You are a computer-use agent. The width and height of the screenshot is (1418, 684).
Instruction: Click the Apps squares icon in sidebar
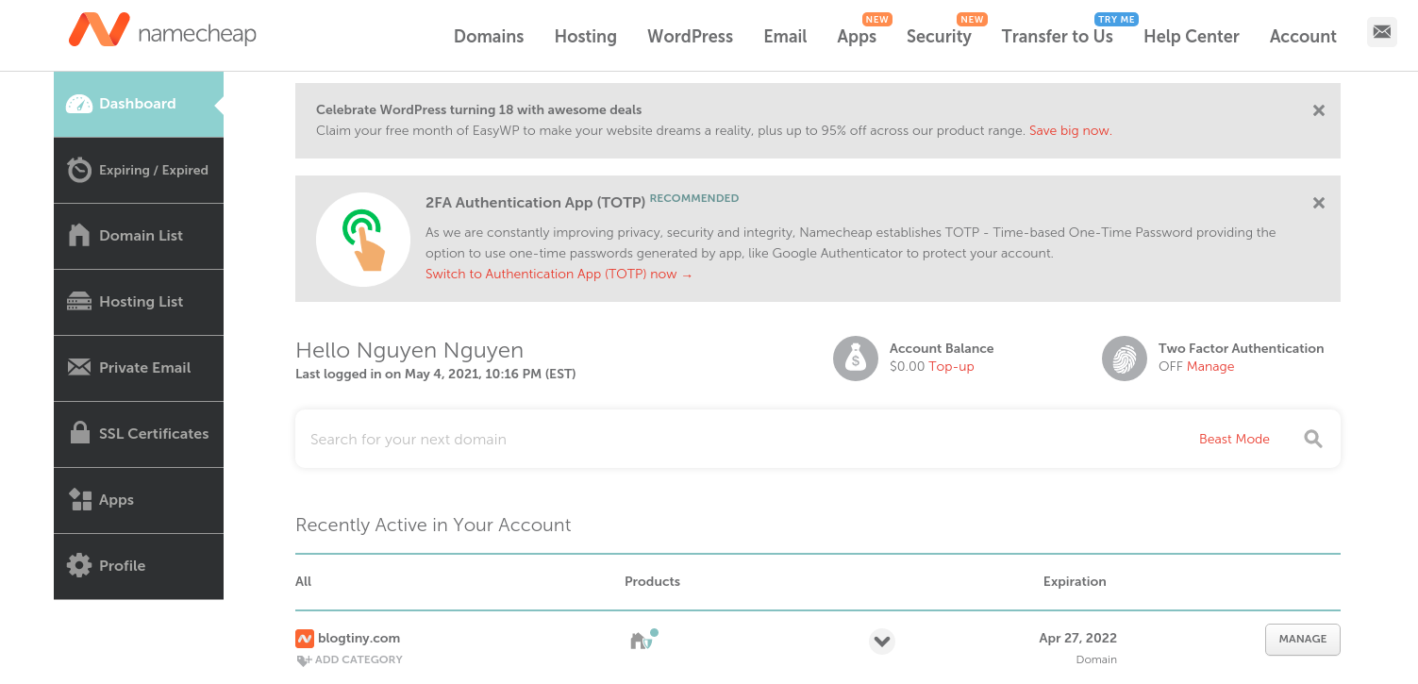(x=80, y=499)
